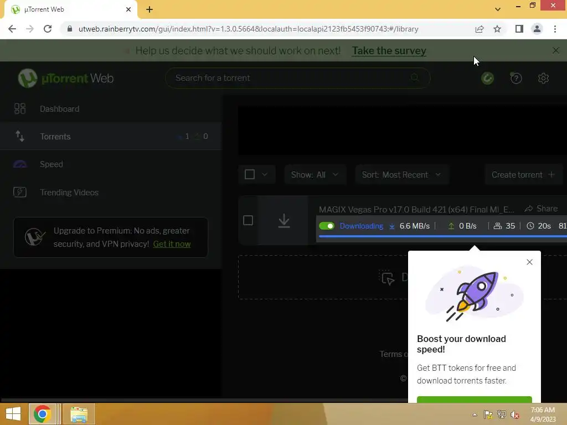
Task: Click the site lock icon
Action: point(69,29)
